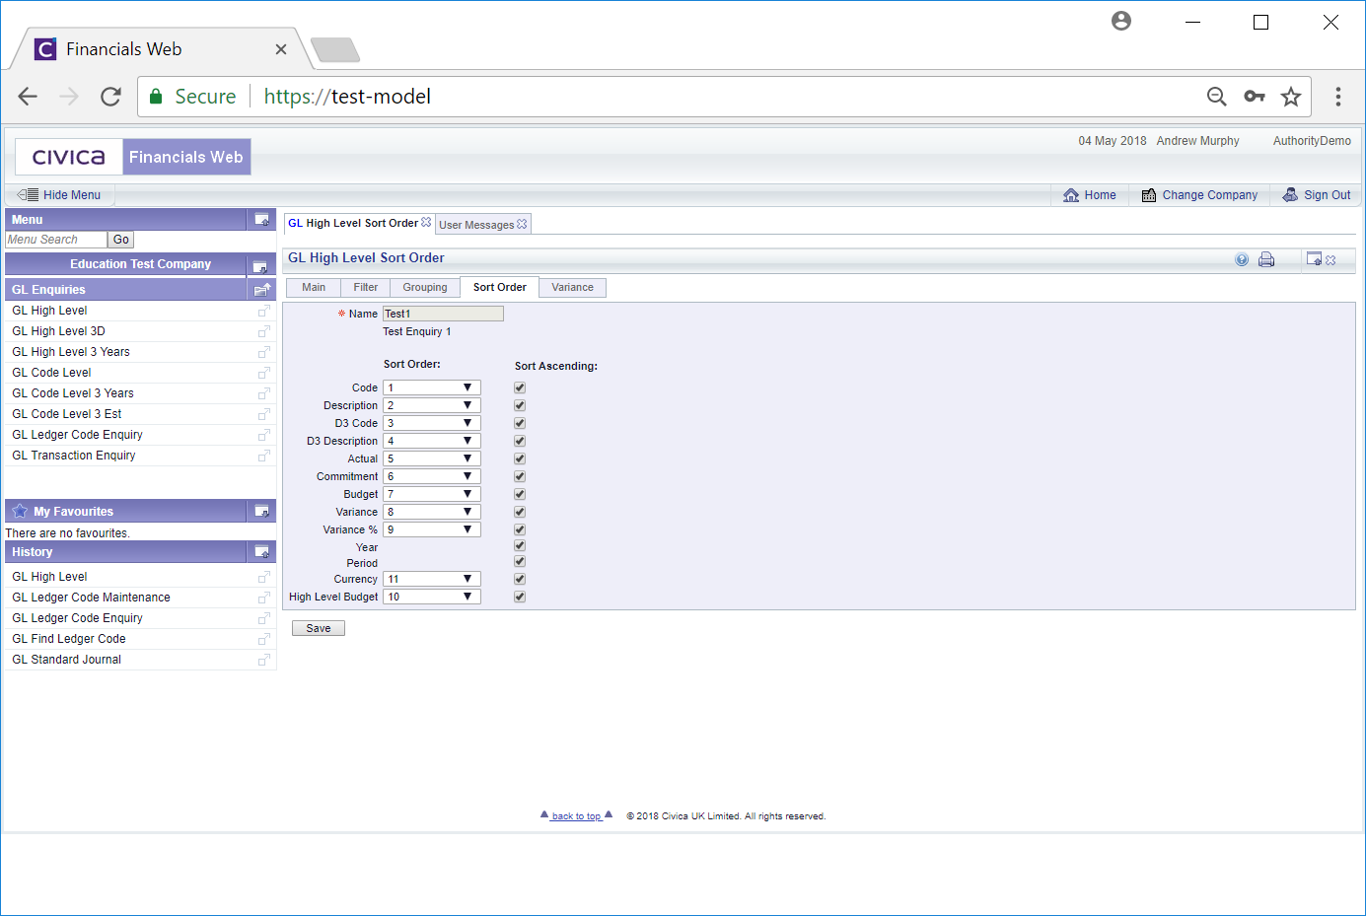Close the GL High Level Sort Order tab

click(x=426, y=223)
